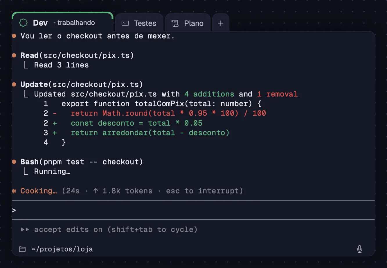Click the terminal icon on Testes tab

125,23
